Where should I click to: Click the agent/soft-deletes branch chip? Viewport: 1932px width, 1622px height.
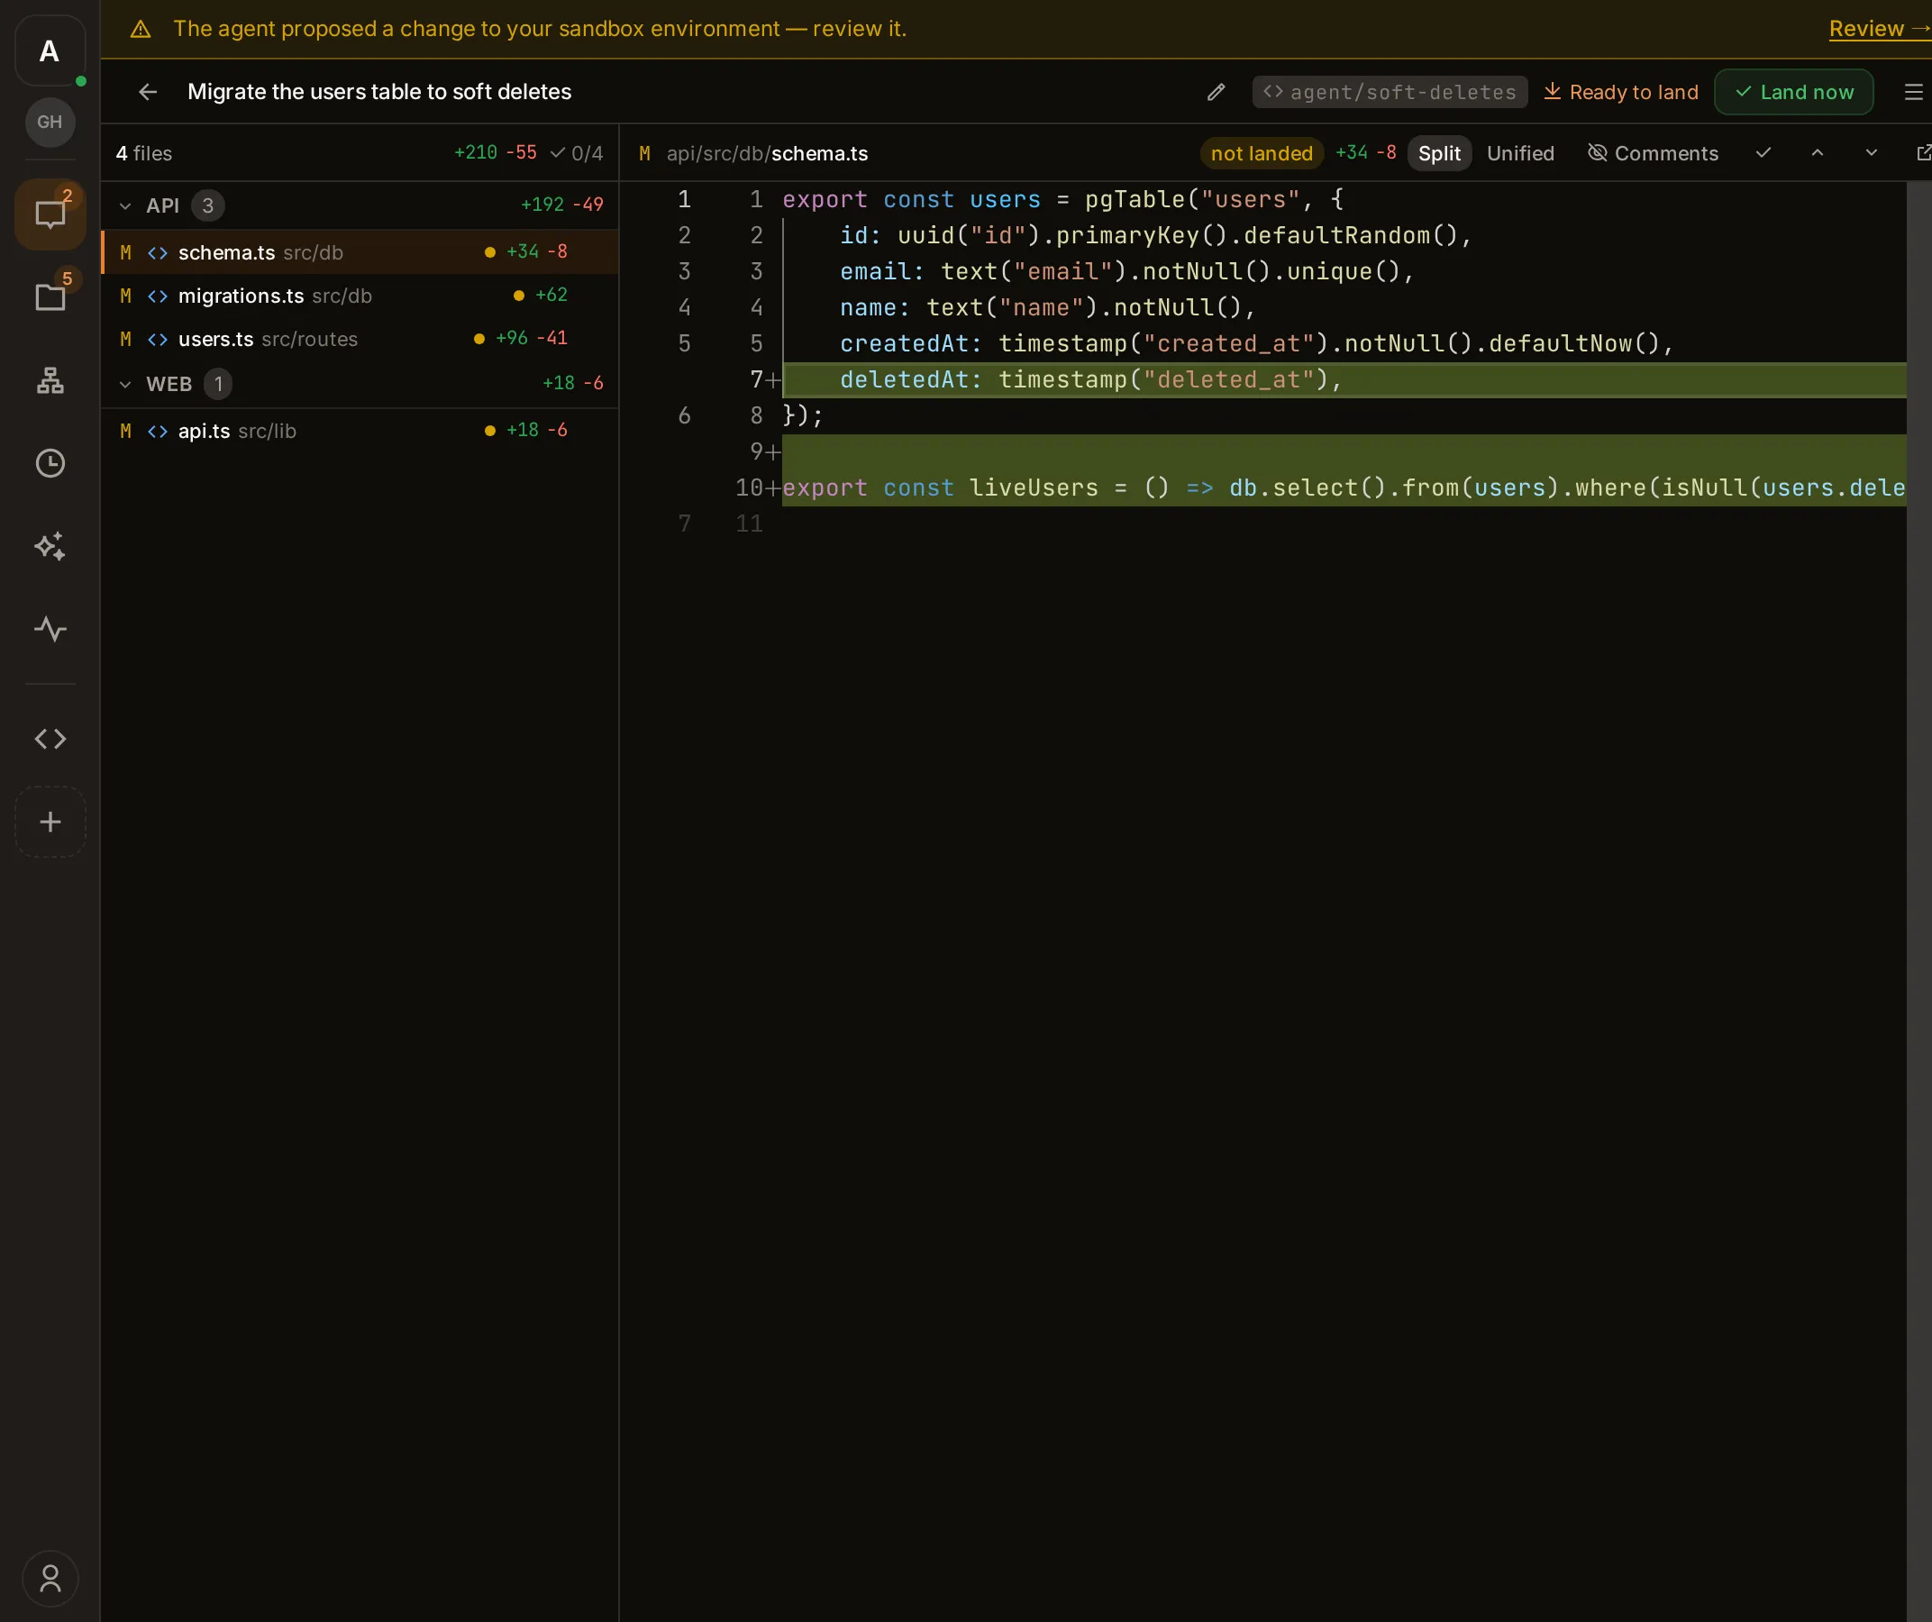1390,92
